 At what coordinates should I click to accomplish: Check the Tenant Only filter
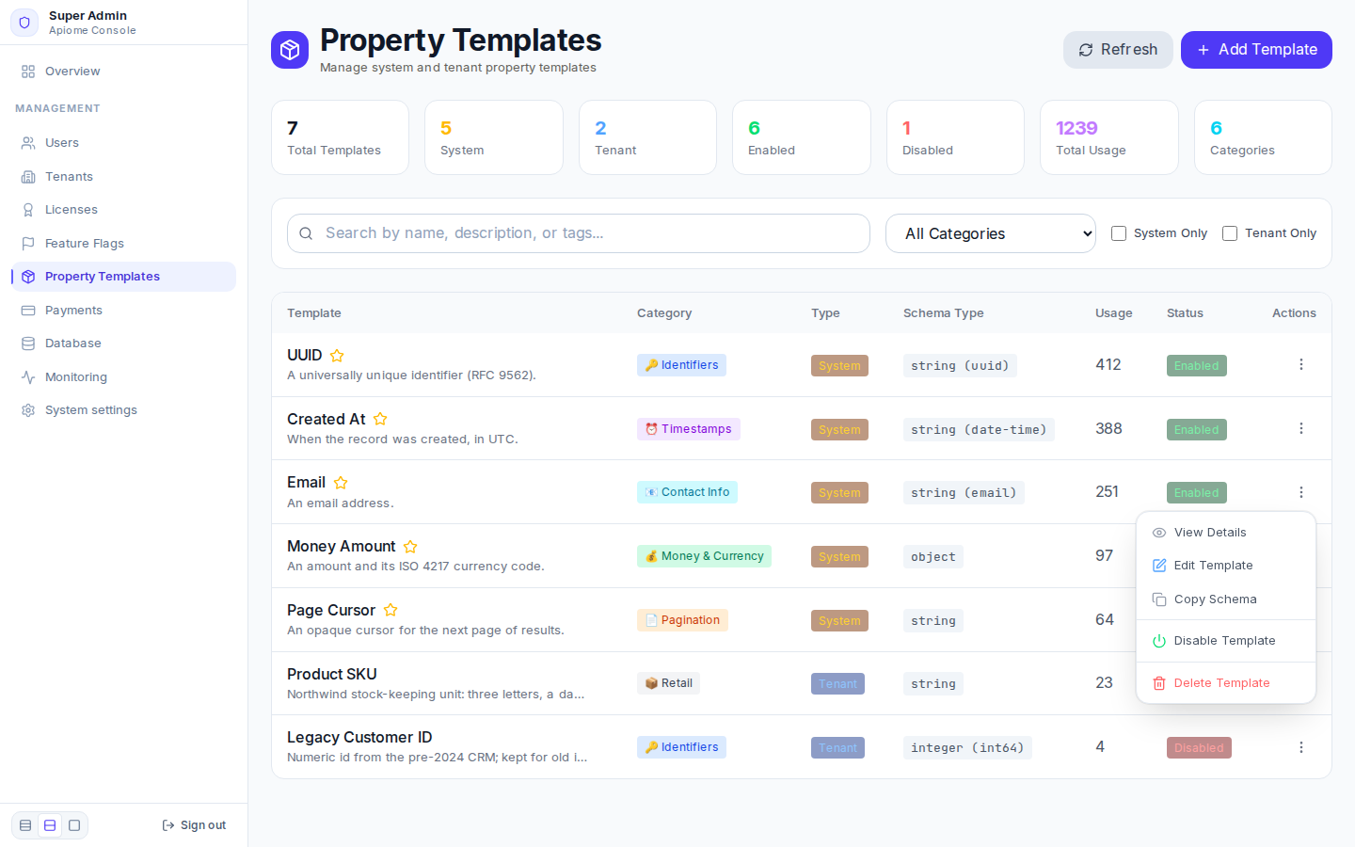(x=1230, y=233)
